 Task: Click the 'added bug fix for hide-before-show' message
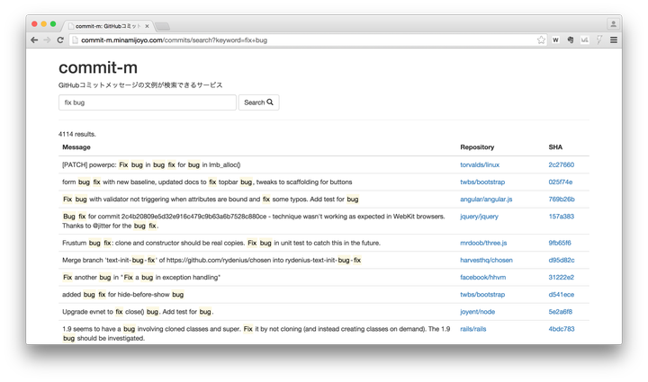point(122,295)
